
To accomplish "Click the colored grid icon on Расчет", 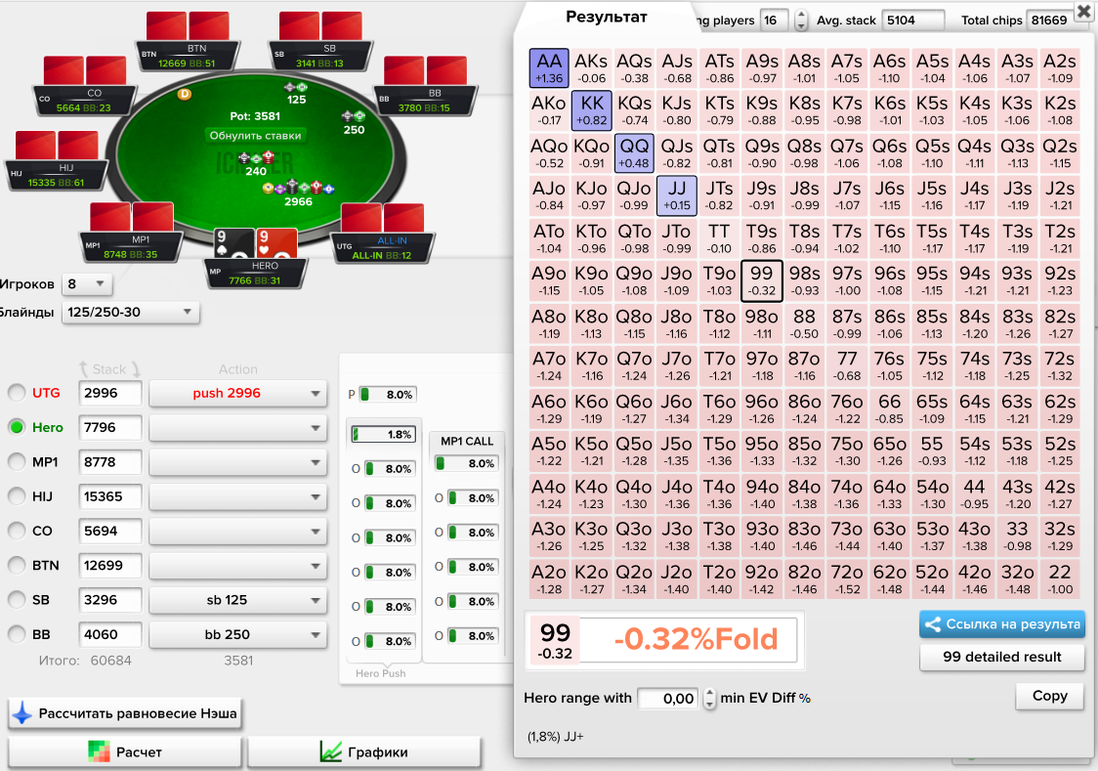I will click(99, 751).
